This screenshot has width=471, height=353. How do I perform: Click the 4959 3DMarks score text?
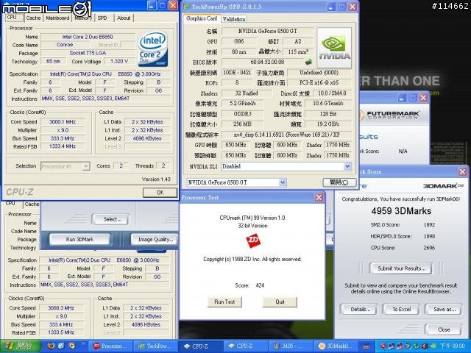click(401, 211)
